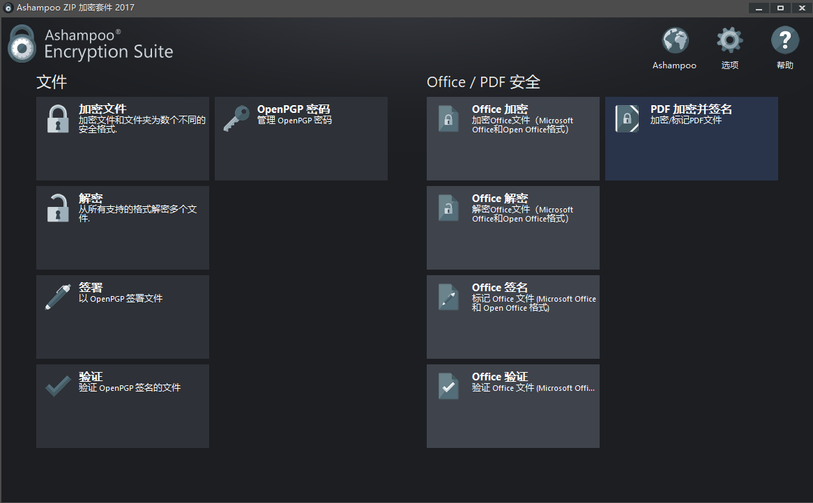Click the pen icon for 签署
This screenshot has width=813, height=503.
[58, 296]
